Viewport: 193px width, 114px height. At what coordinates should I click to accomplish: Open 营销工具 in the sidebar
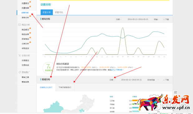click(25, 77)
